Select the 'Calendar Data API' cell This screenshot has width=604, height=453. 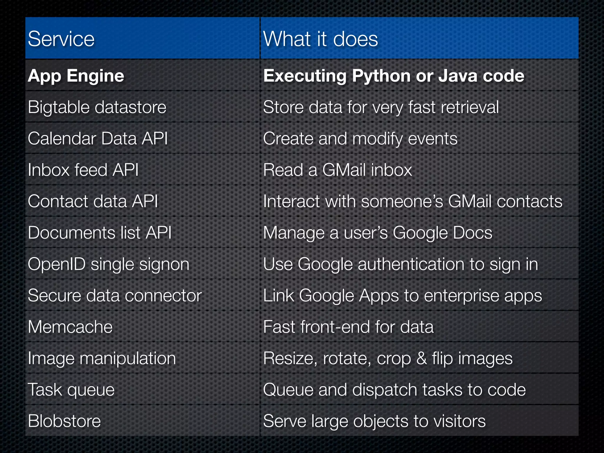(142, 138)
